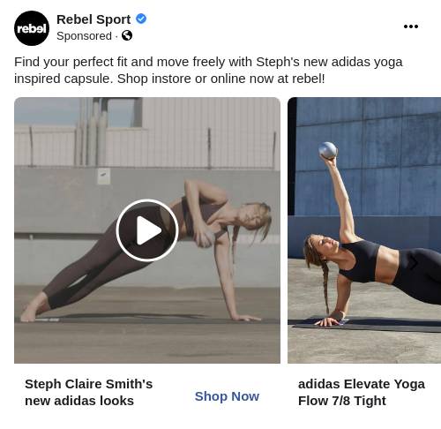This screenshot has height=429, width=441.
Task: Click the post caption about adidas yoga capsule
Action: (208, 70)
